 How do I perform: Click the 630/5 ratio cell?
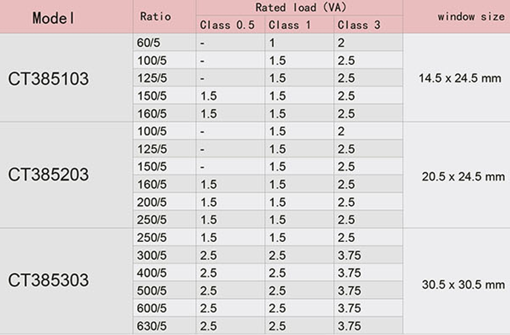152,326
